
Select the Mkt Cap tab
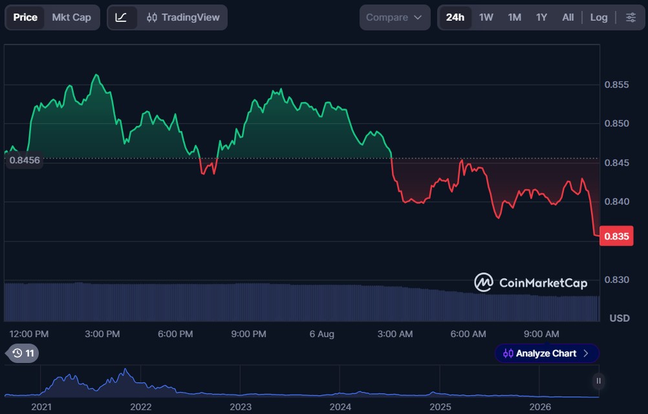pos(72,17)
